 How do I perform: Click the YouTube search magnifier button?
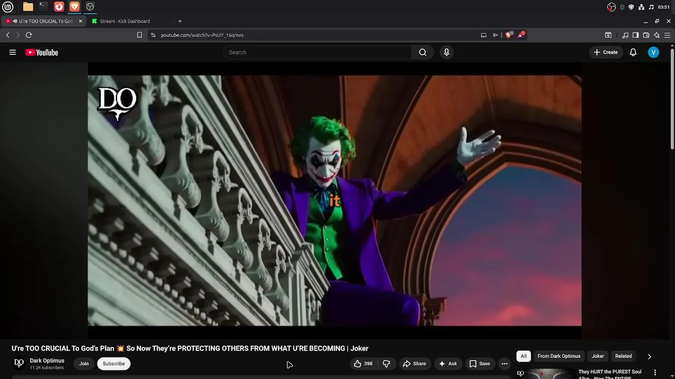[x=422, y=52]
